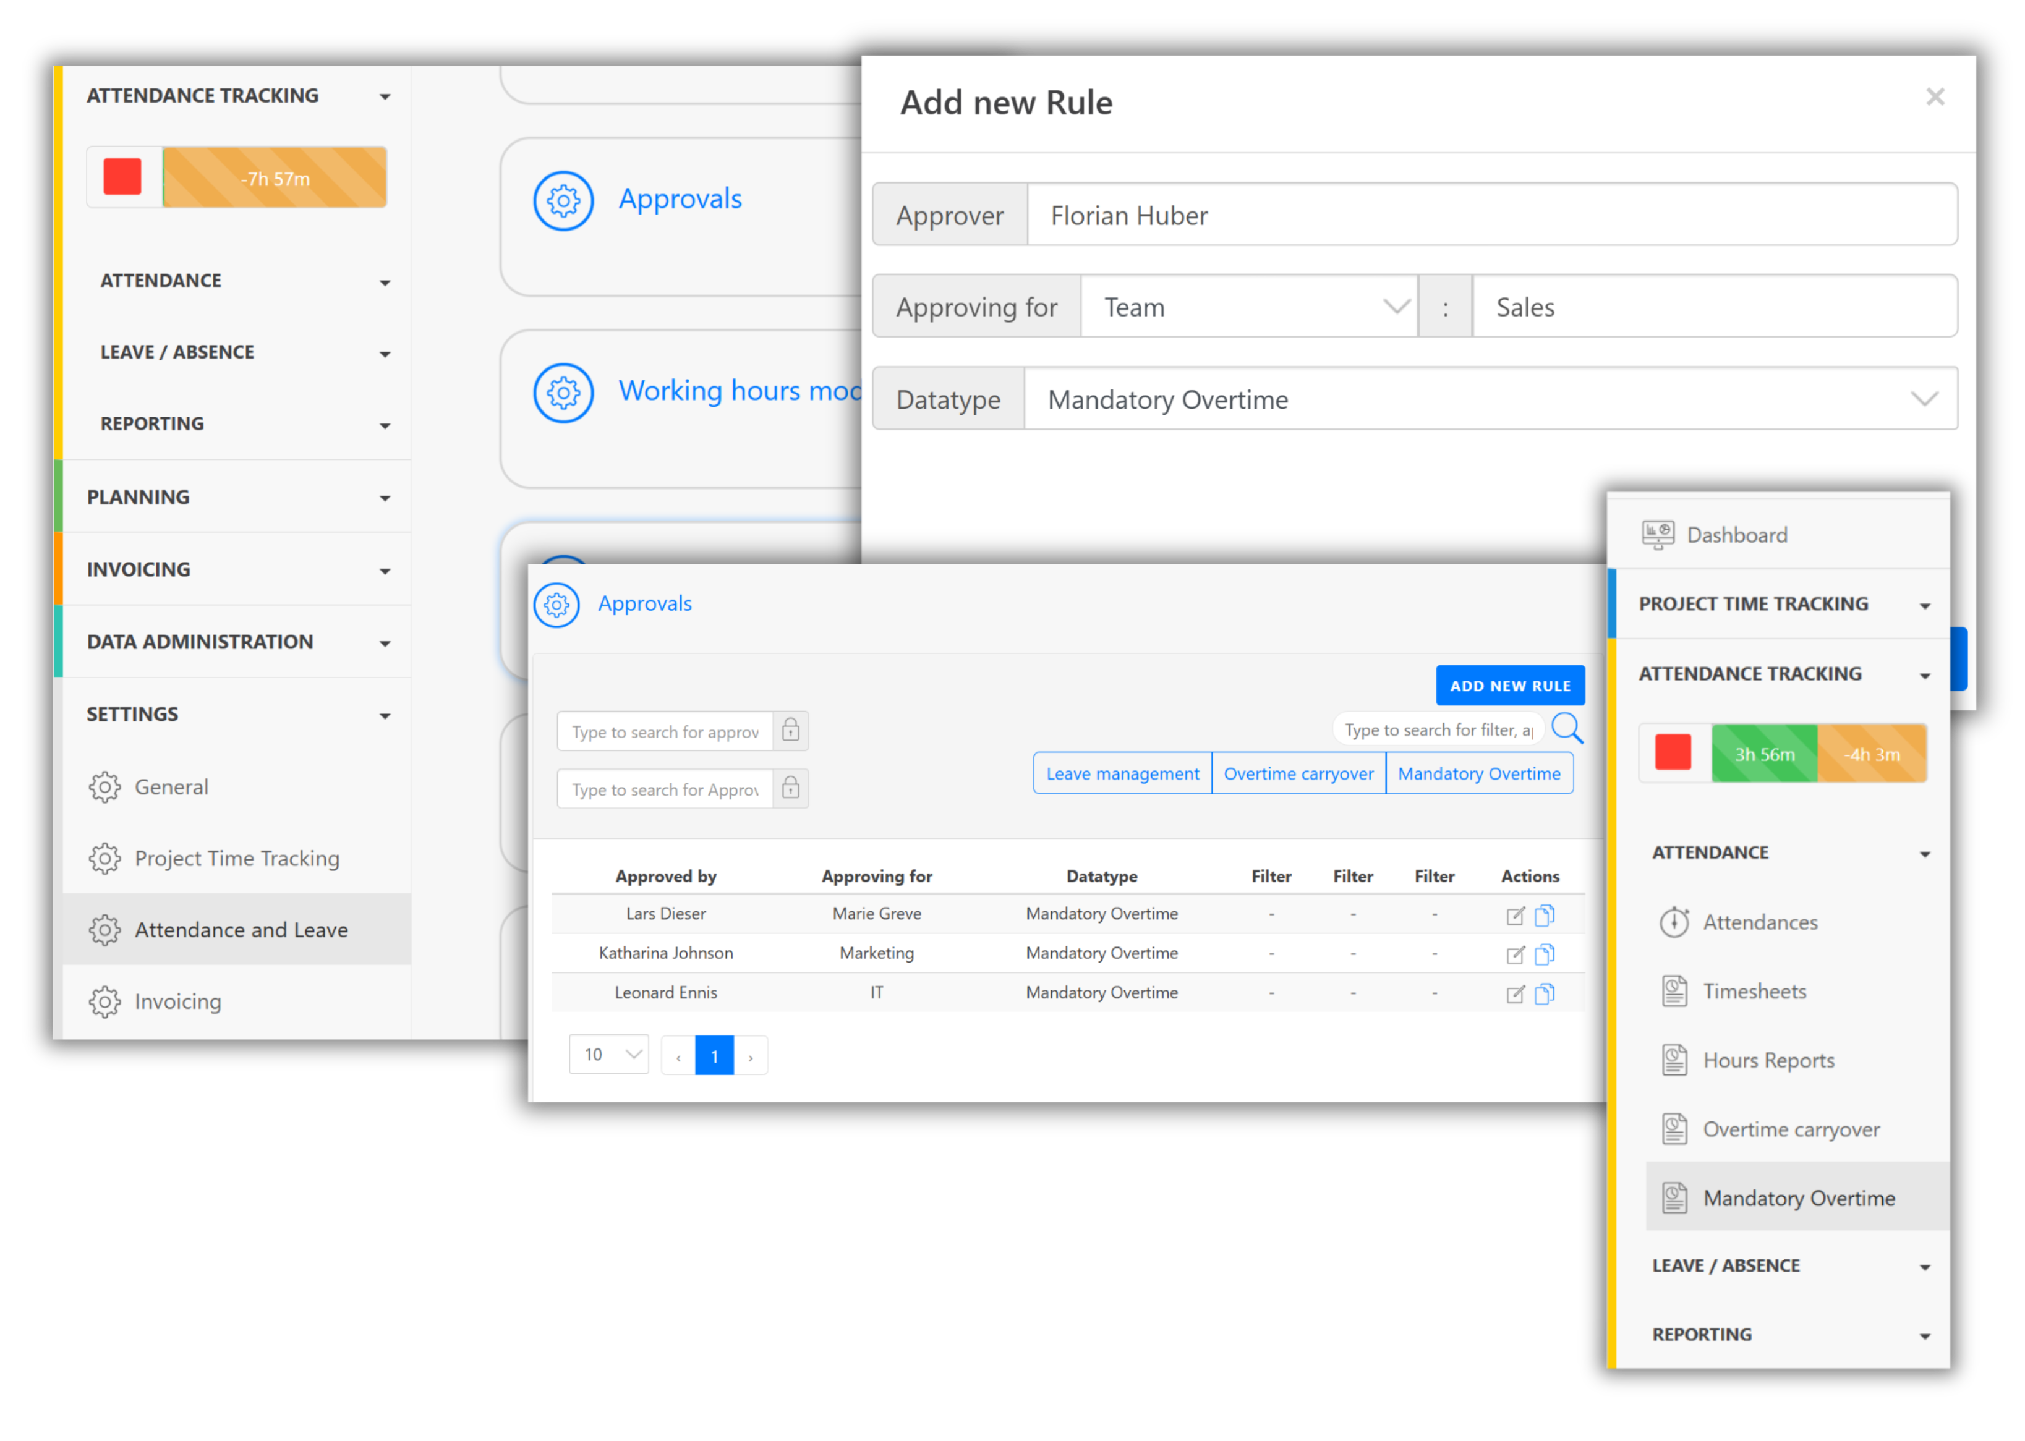Open Dashboard from the right menu
Screen dimensions: 2025x1441
[1736, 535]
